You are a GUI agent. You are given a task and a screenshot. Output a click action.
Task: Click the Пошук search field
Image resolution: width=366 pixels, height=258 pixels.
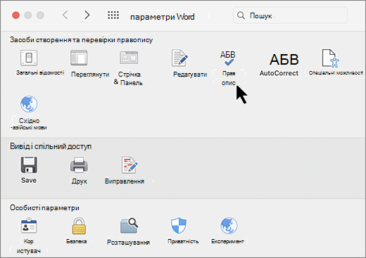coord(290,15)
